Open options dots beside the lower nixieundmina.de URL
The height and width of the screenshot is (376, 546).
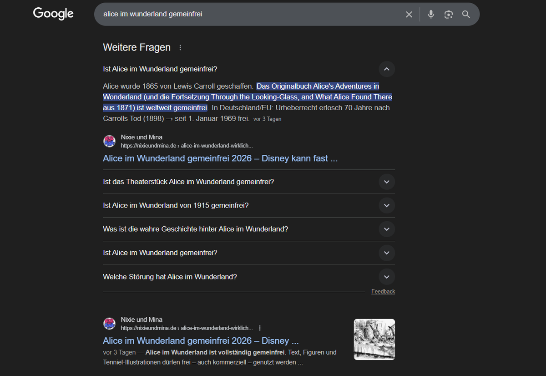[260, 328]
